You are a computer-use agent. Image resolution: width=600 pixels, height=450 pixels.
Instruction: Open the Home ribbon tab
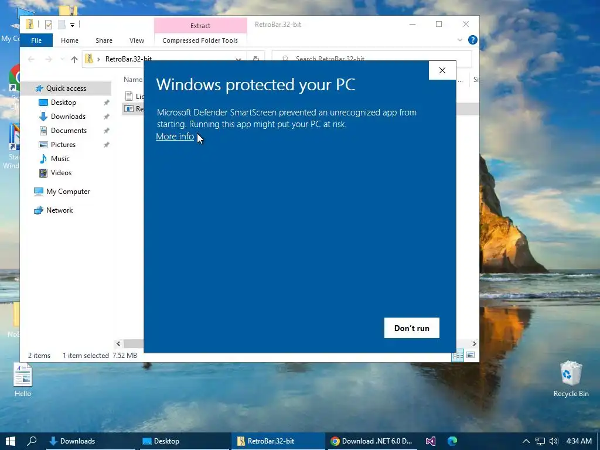(70, 40)
